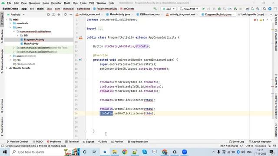Open the Device Manager toolbar icon

coord(252,9)
